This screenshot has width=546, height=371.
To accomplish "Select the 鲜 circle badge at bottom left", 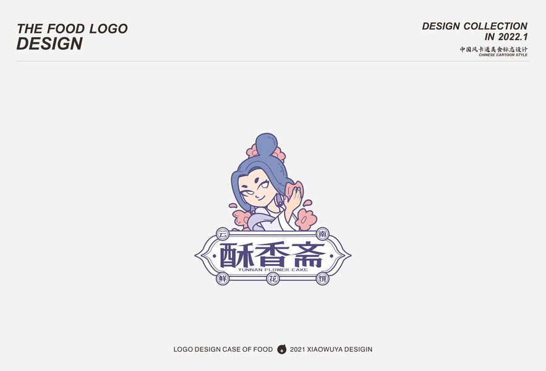I will 223,279.
